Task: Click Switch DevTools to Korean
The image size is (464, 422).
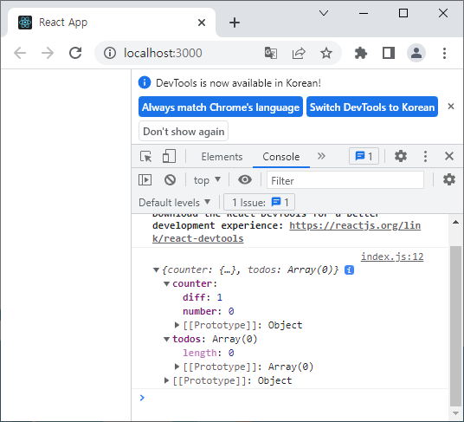Action: click(372, 107)
